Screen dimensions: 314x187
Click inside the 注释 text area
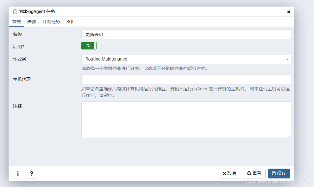186,120
